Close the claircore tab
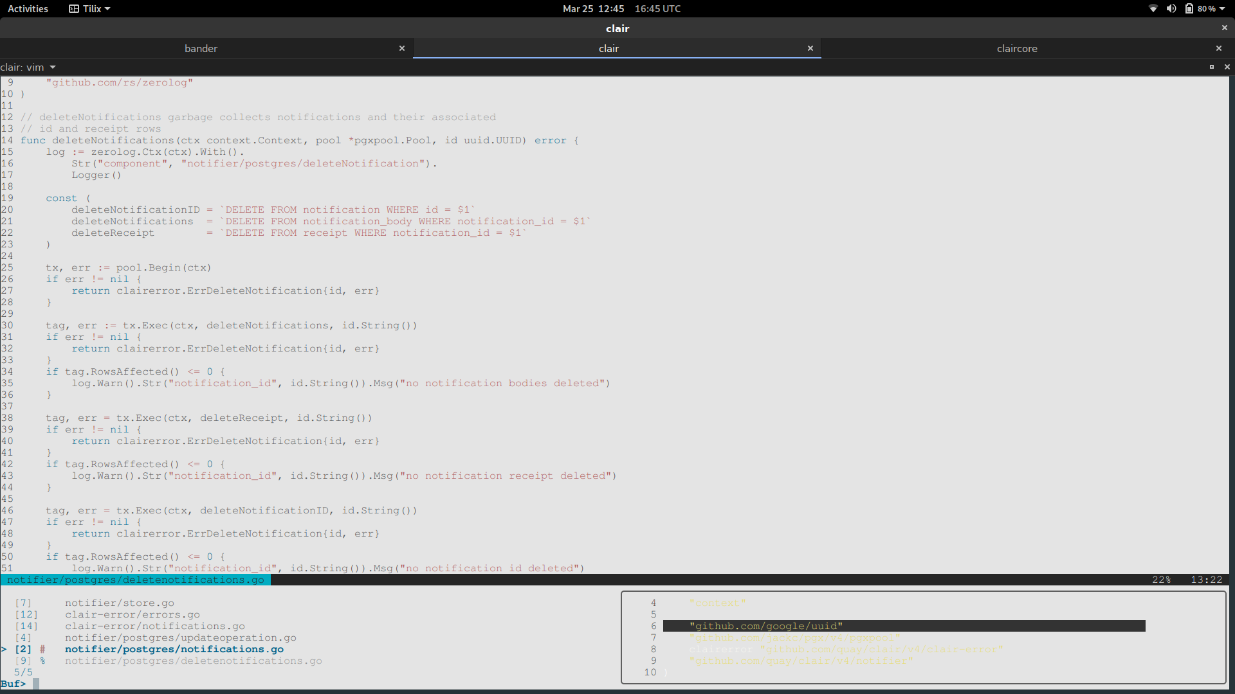This screenshot has width=1235, height=694. click(x=1219, y=48)
